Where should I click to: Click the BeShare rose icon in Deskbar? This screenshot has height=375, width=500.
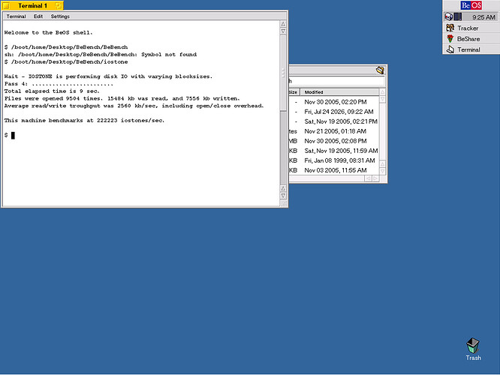click(450, 39)
